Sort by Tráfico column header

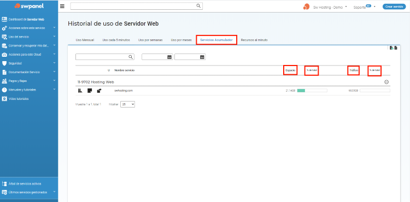click(x=354, y=70)
